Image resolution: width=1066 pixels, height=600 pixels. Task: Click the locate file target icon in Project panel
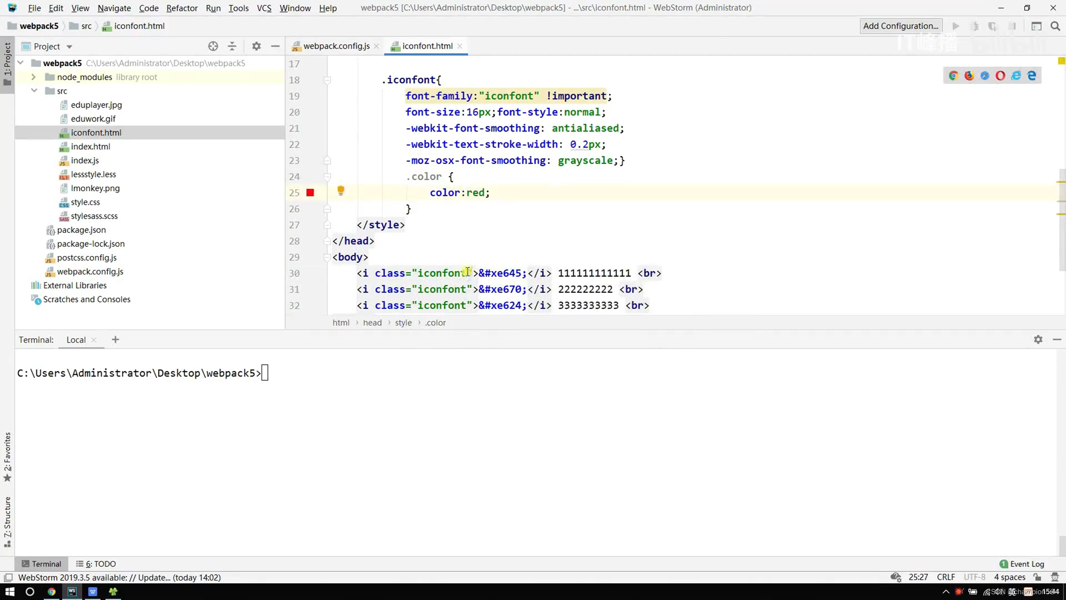[213, 46]
